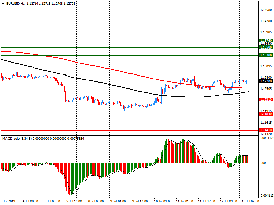Click the 11 Jul 01:00 time axis label
Screen dimensions: 274x205
[x=185, y=201]
